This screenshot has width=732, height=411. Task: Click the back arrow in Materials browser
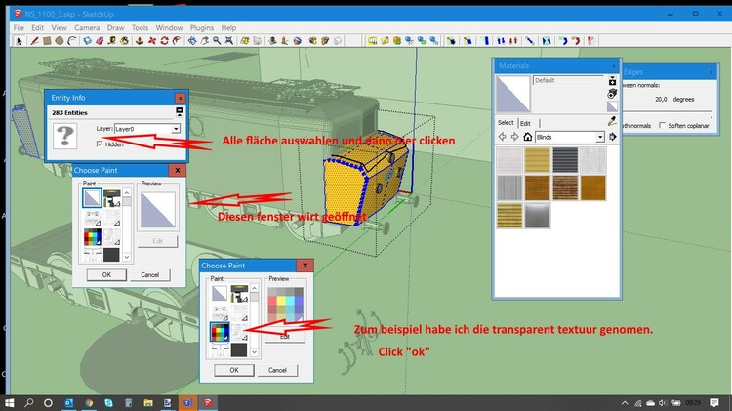[502, 137]
